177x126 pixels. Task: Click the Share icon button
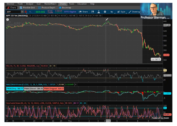(x=83, y=12)
